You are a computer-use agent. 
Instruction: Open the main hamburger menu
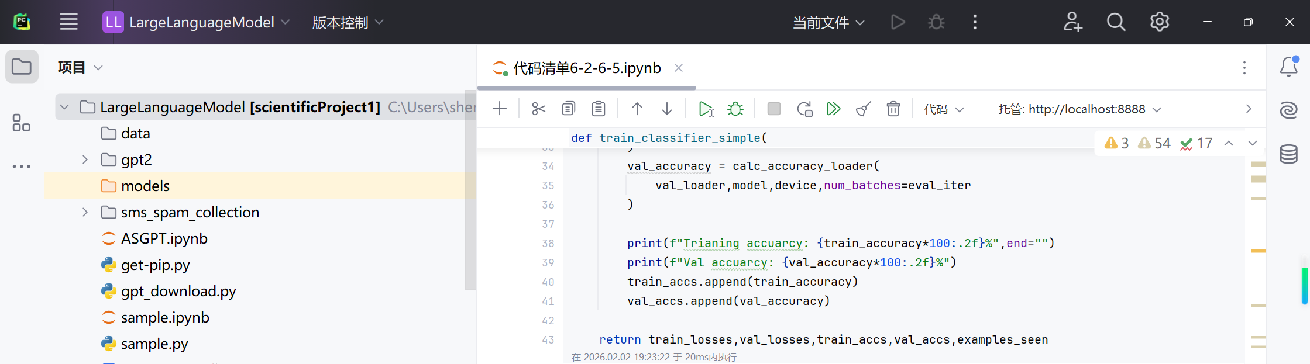(68, 22)
